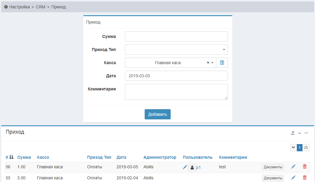Delete record 55 with trash icon
315x182 pixels.
pyautogui.click(x=305, y=178)
